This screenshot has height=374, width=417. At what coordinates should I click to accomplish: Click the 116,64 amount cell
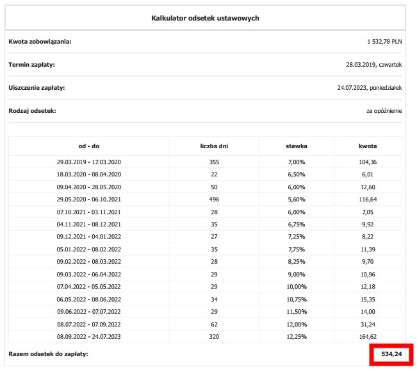click(x=367, y=200)
